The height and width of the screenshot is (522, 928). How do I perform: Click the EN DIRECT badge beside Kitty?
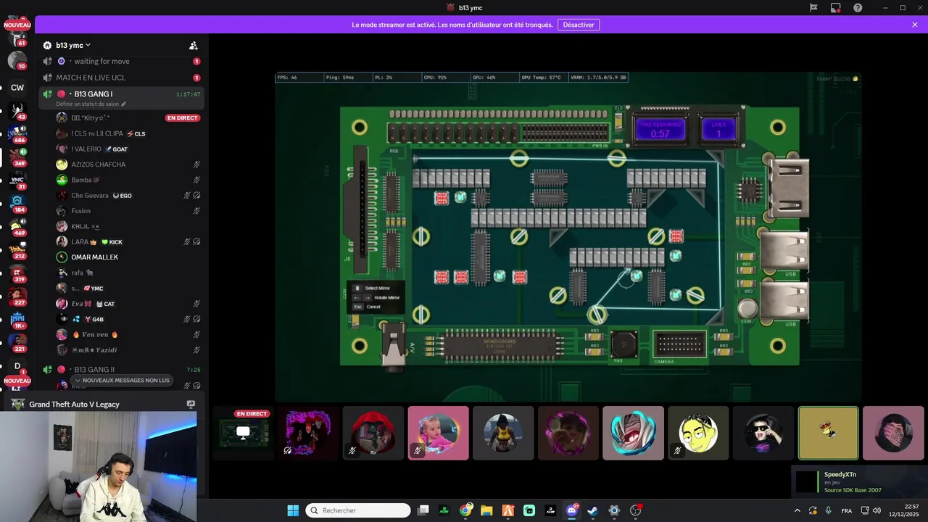point(183,118)
